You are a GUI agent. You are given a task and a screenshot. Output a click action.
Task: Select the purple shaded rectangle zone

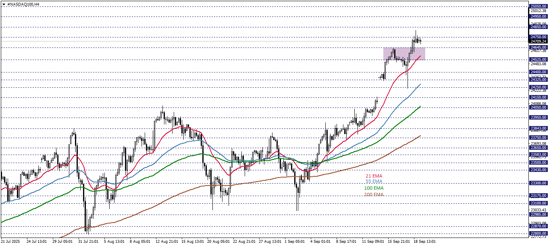pos(403,54)
